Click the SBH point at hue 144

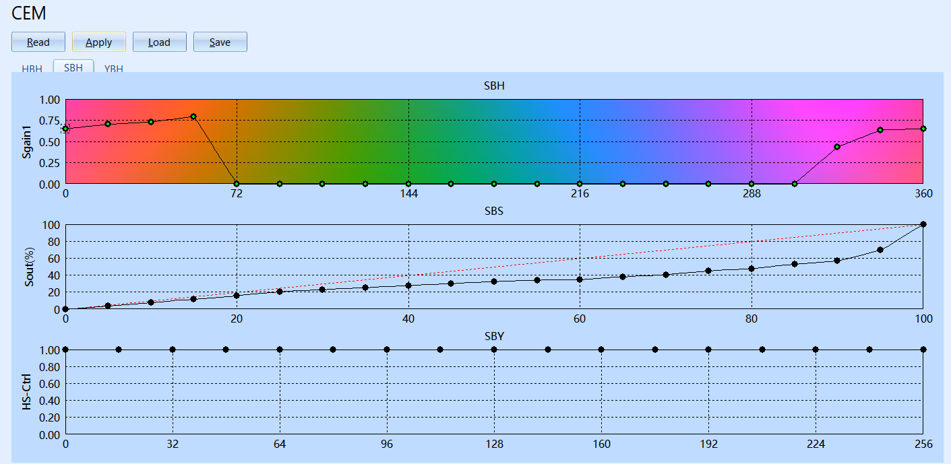click(x=408, y=184)
